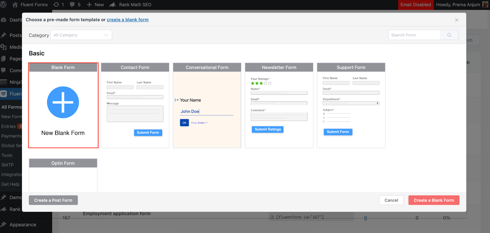Click the Posts pin icon in sidebar
490x233 pixels.
click(4, 35)
